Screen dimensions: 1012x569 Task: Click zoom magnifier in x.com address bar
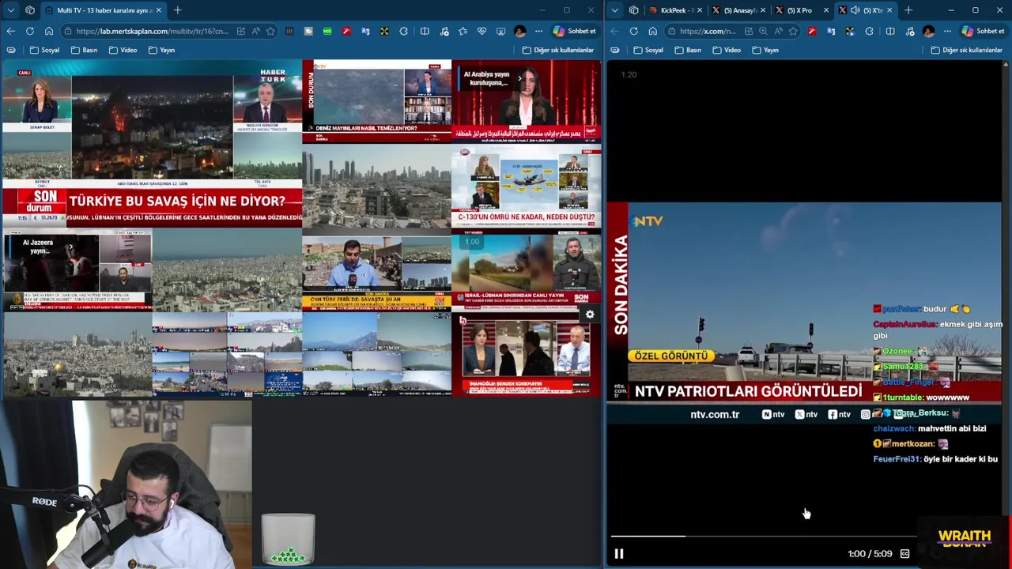pos(763,31)
